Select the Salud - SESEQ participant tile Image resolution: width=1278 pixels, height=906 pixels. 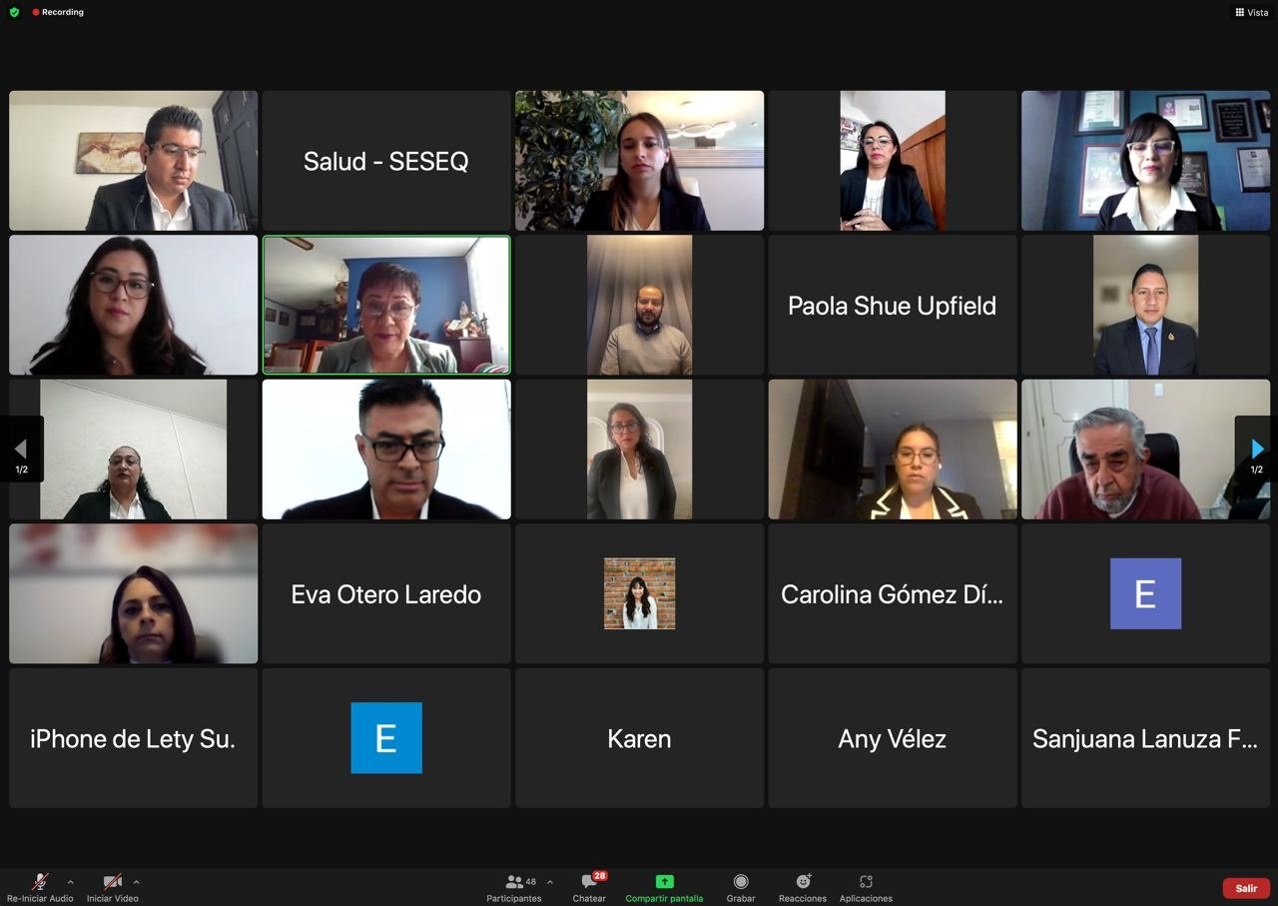tap(386, 161)
